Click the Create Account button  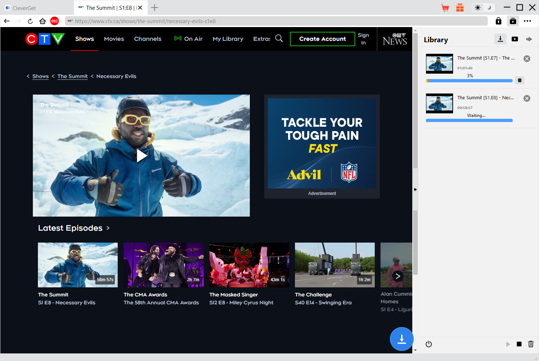pos(322,39)
